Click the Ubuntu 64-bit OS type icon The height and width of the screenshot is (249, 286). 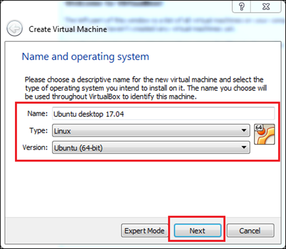tap(264, 134)
